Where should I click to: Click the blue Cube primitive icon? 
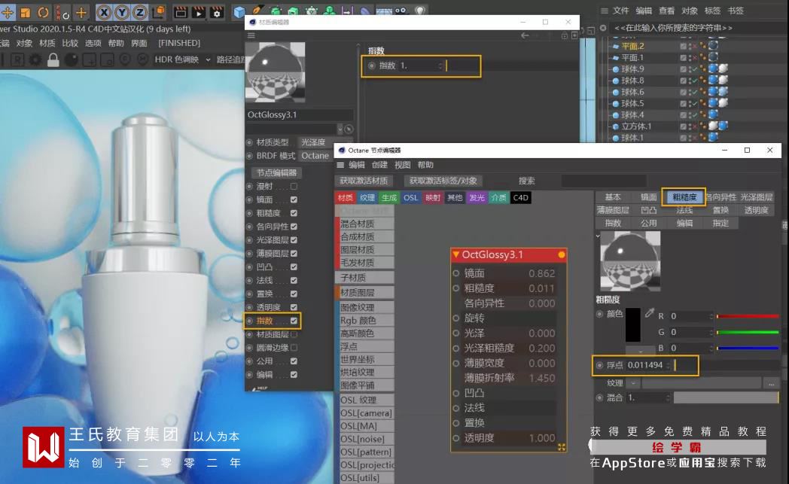240,11
